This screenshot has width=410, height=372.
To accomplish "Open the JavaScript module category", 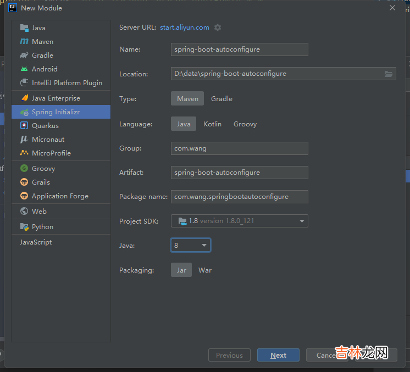I will click(x=36, y=242).
